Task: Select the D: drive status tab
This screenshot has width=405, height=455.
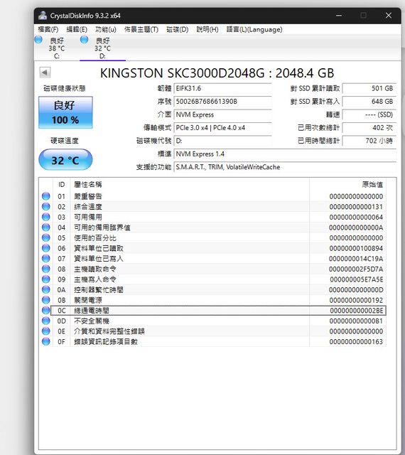Action: tap(103, 48)
